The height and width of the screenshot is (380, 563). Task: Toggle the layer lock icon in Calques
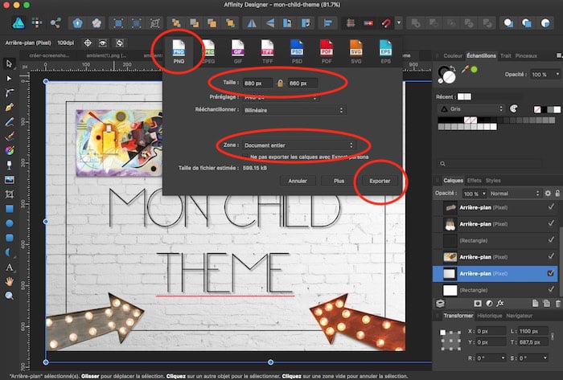coord(557,194)
